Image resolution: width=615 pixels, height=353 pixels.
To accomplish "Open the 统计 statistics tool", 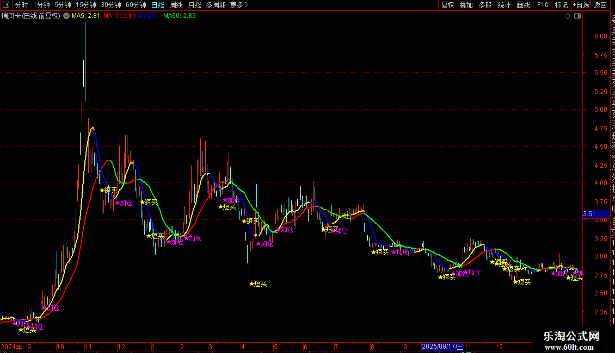I will [x=505, y=5].
